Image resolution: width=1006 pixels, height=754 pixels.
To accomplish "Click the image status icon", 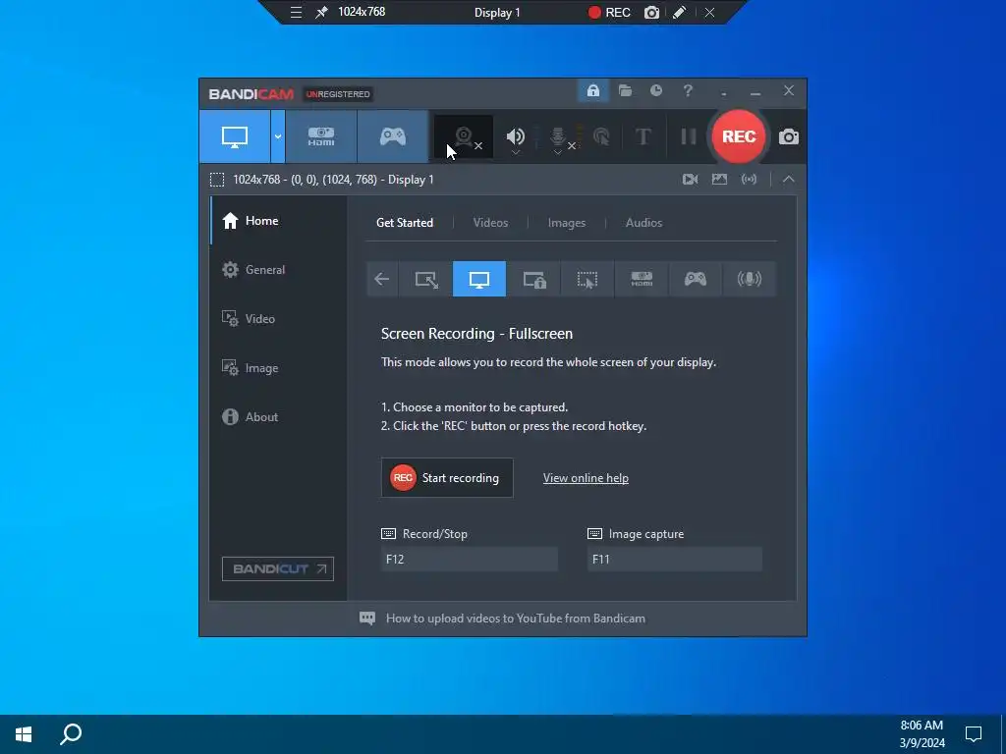I will [x=719, y=180].
